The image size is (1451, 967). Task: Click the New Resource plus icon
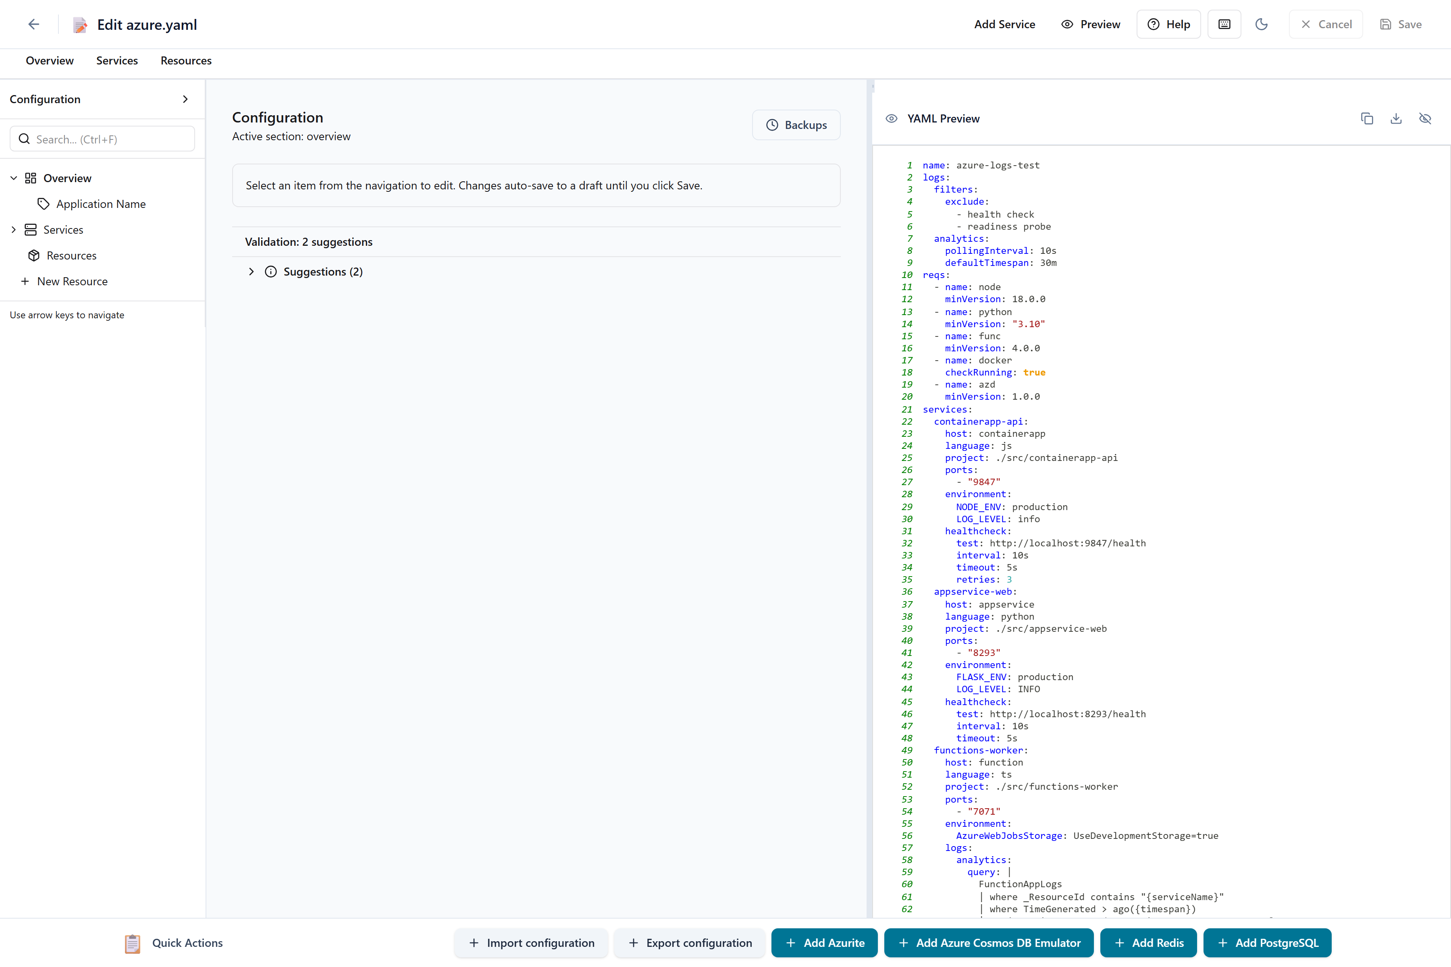(x=25, y=281)
